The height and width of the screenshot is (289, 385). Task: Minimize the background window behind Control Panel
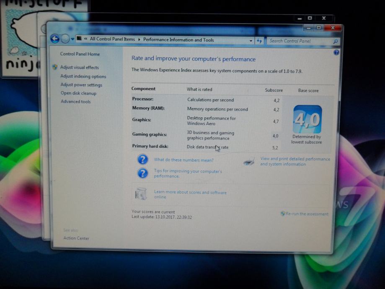(300, 18)
